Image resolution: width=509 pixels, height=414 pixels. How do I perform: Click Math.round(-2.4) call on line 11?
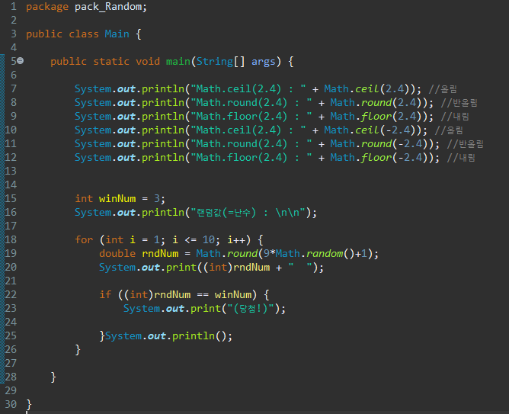pyautogui.click(x=382, y=143)
